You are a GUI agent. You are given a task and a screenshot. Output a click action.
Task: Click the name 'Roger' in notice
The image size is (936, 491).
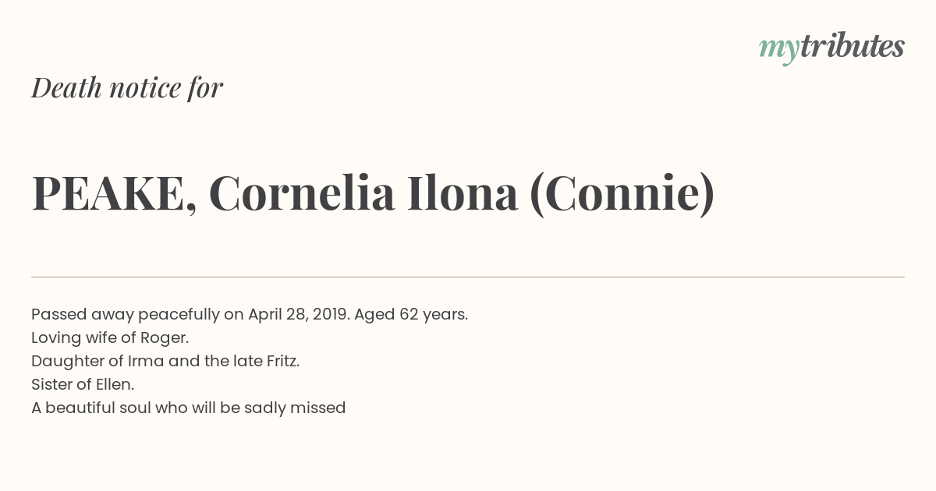point(163,337)
